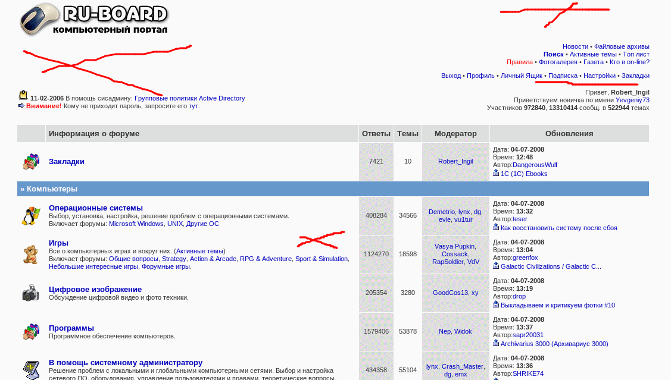
Task: Click the red arrow icon next to Внимание
Action: coord(21,106)
